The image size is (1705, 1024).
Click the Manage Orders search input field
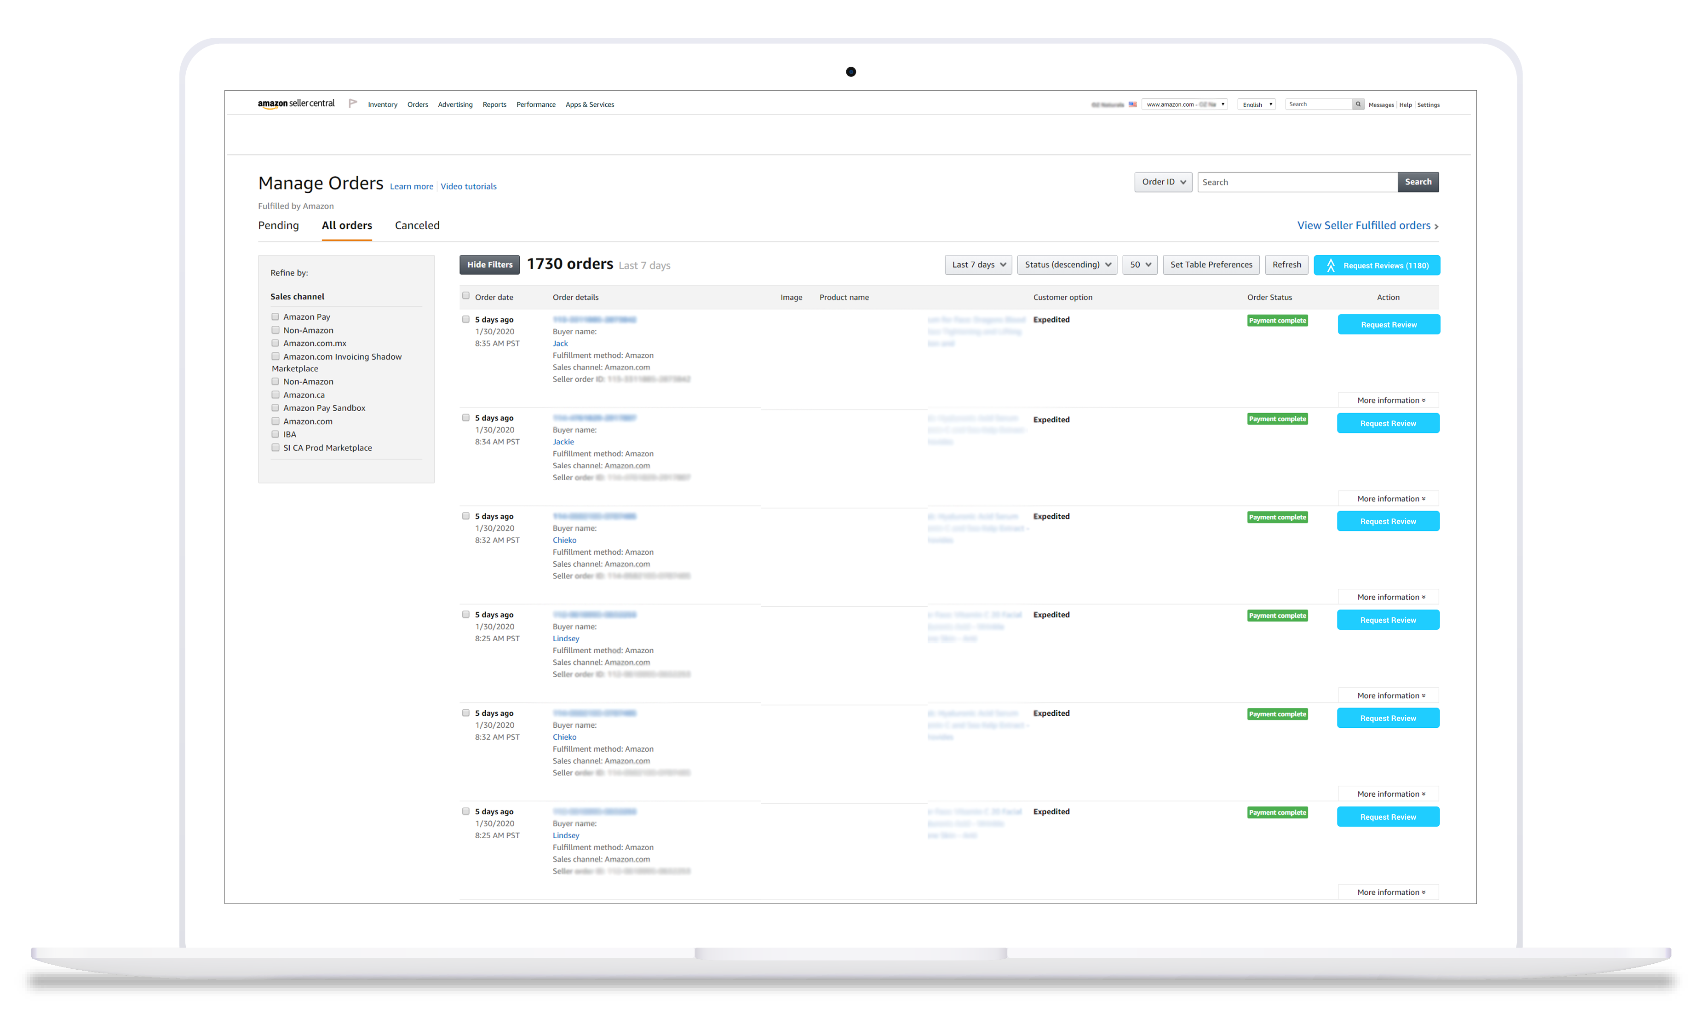[1297, 182]
